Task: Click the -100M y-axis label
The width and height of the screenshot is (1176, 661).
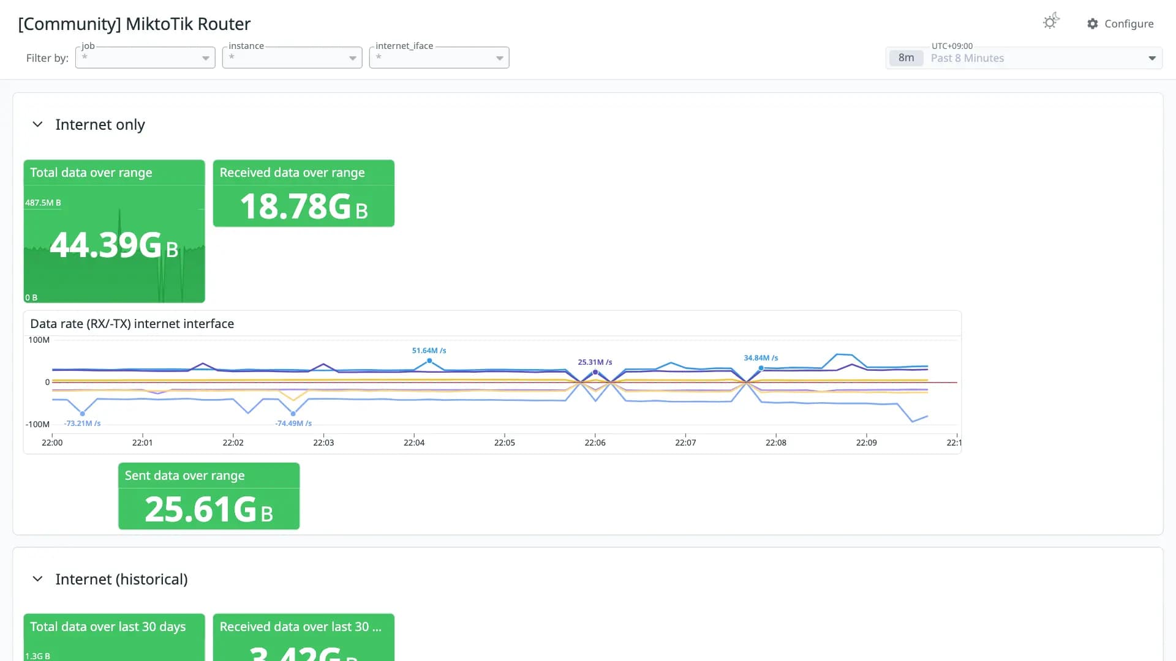Action: click(37, 424)
